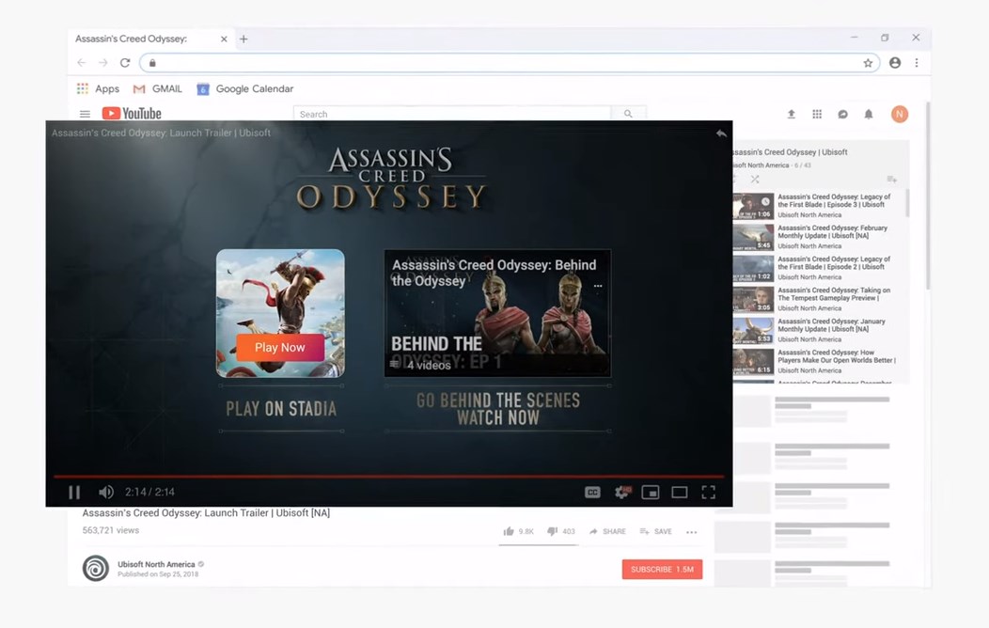Viewport: 989px width, 628px height.
Task: Shuffle the playlist videos
Action: [755, 179]
